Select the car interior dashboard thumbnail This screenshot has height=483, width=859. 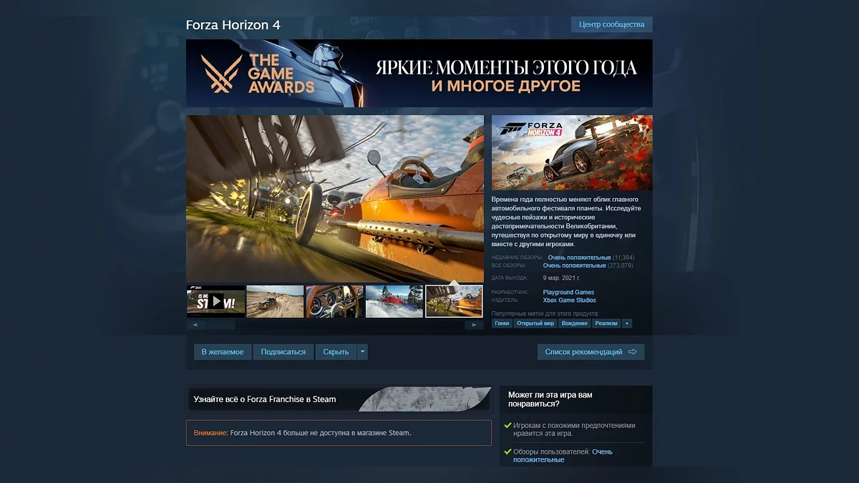coord(334,301)
